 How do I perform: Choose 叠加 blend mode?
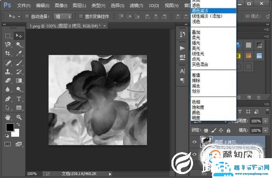pyautogui.click(x=213, y=32)
